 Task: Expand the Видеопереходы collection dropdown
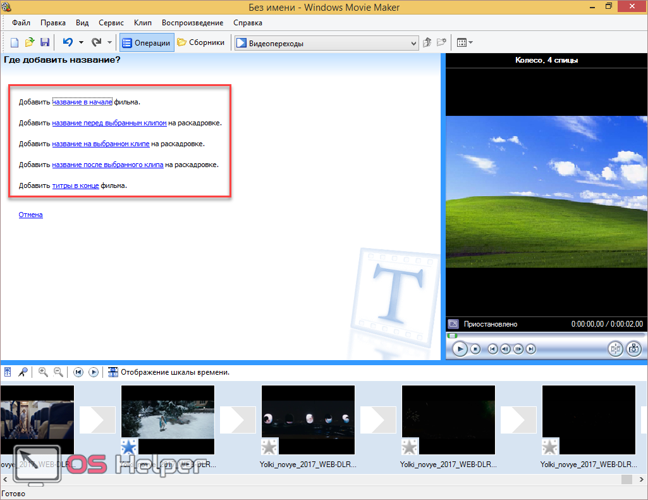pyautogui.click(x=413, y=44)
